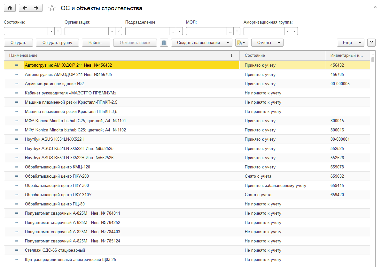Open the Еще menu
Image resolution: width=381 pixels, height=267 pixels.
[350, 43]
